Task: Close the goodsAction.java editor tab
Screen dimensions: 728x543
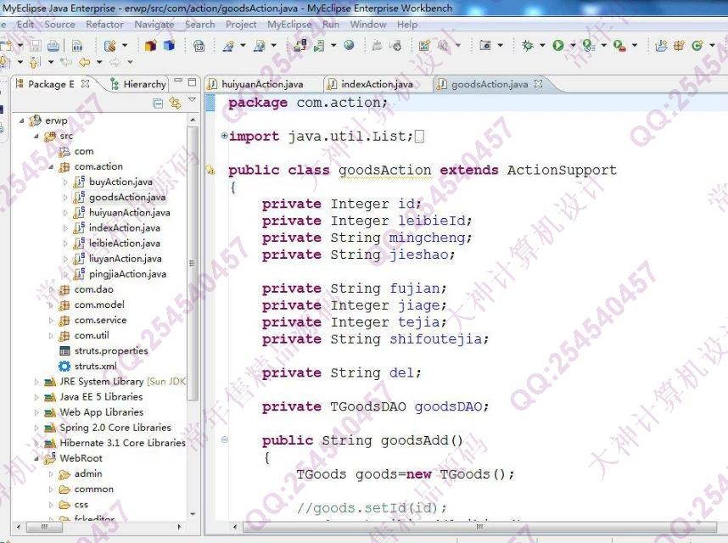Action: (x=538, y=83)
